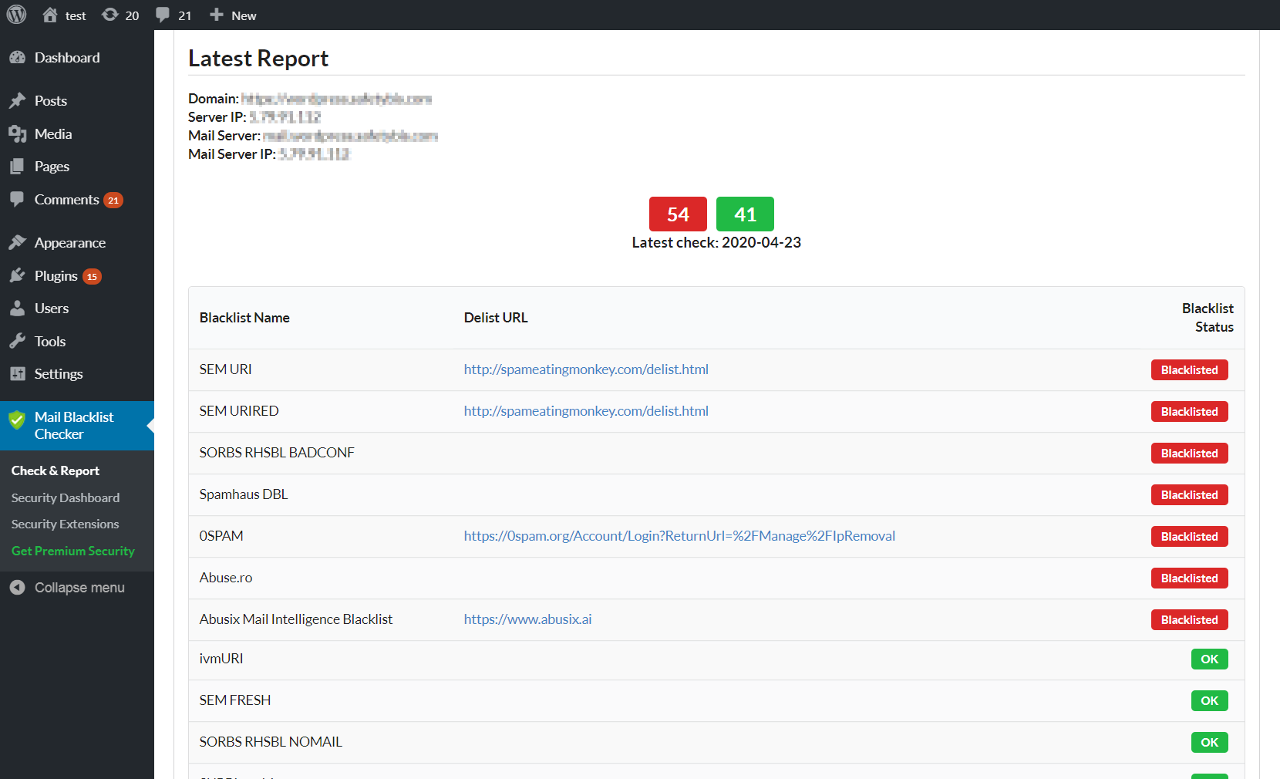The height and width of the screenshot is (779, 1280).
Task: Click the SORBS RHSBL BADCONF row name
Action: (x=277, y=452)
